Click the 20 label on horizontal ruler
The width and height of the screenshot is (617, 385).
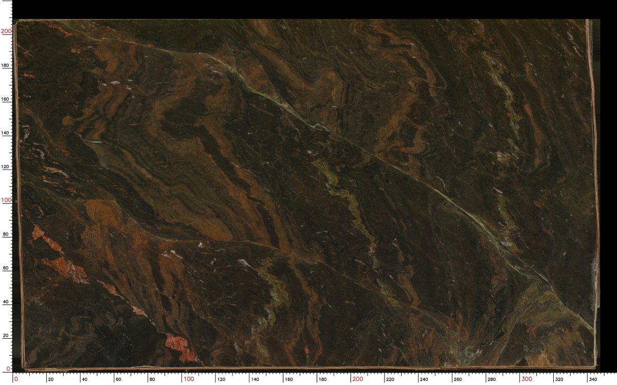coord(50,380)
